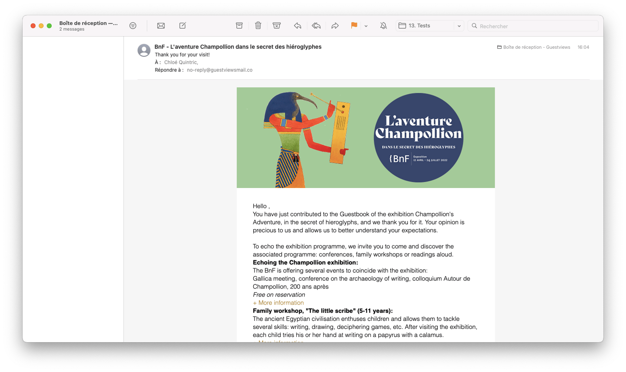The width and height of the screenshot is (626, 372).
Task: Click the 'Free on reservation' text
Action: tap(279, 295)
